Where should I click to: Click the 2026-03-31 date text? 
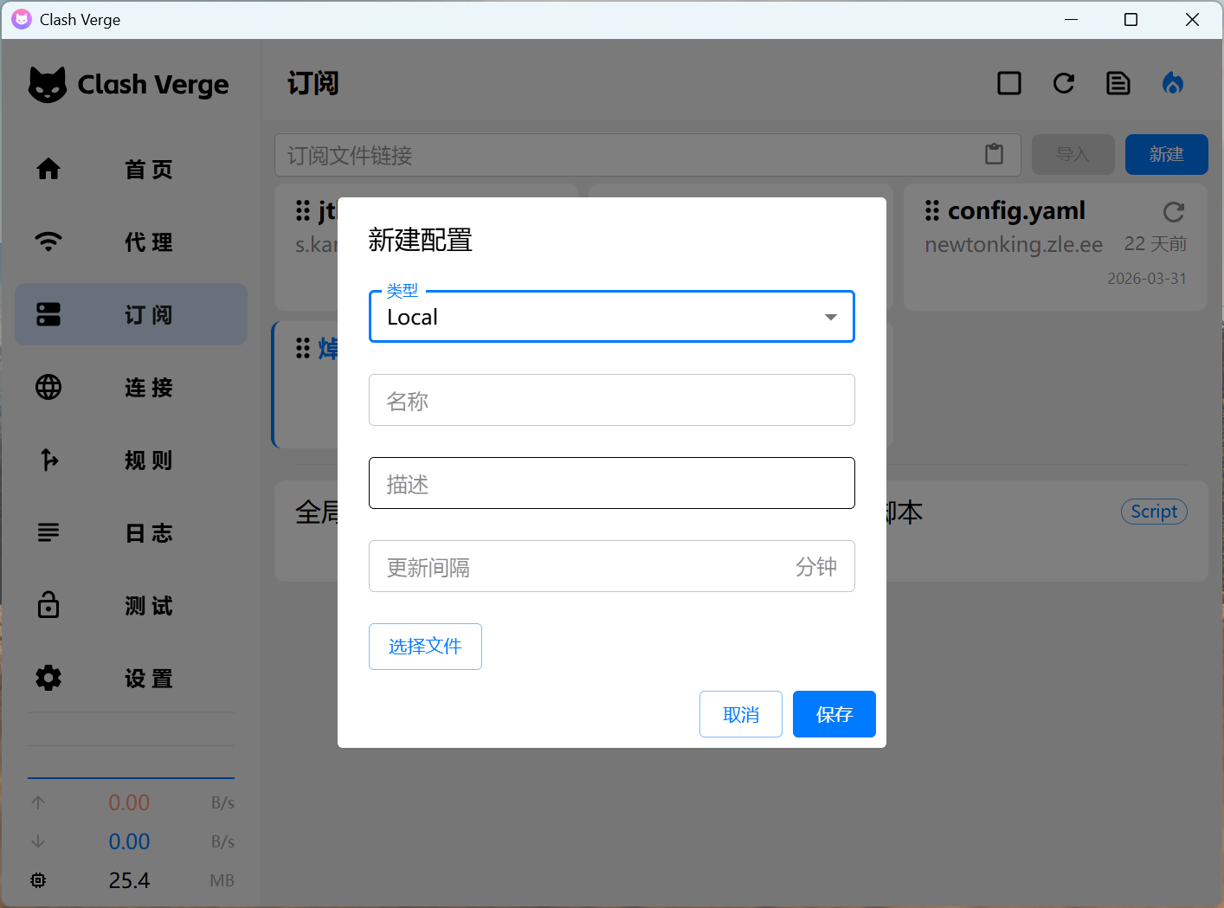pos(1147,279)
